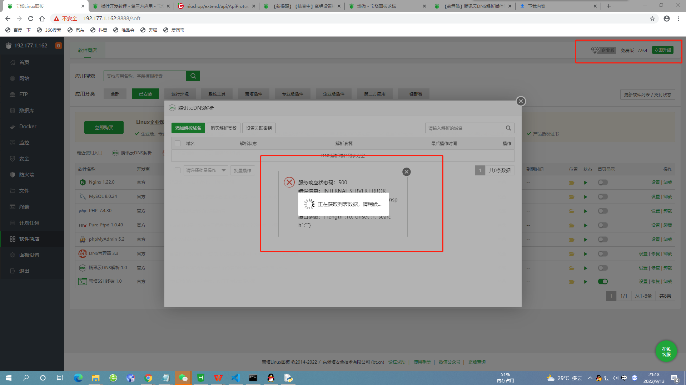This screenshot has height=385, width=686.
Task: Focus the 请输入解析的域名 search field
Action: pyautogui.click(x=464, y=128)
